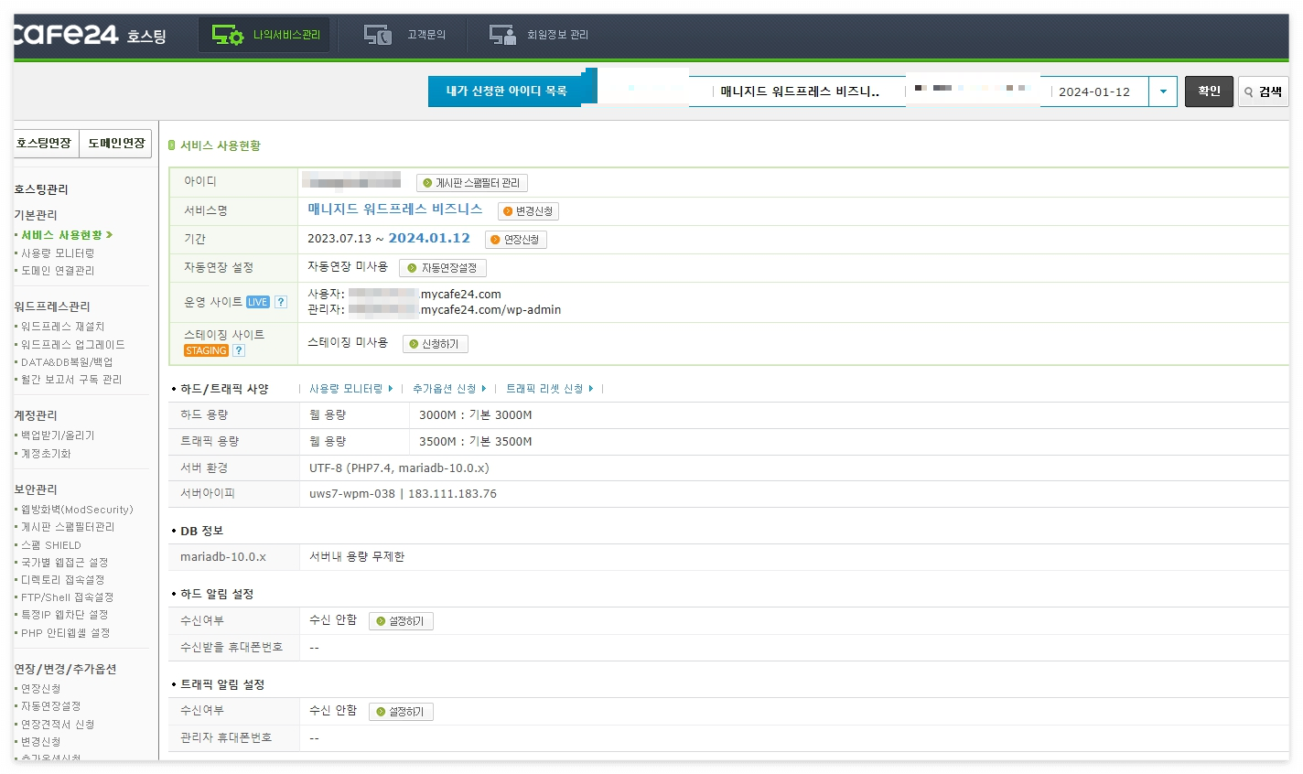The image size is (1303, 774).
Task: Open DATA&DB복원/백업 sidebar item
Action: pos(67,362)
